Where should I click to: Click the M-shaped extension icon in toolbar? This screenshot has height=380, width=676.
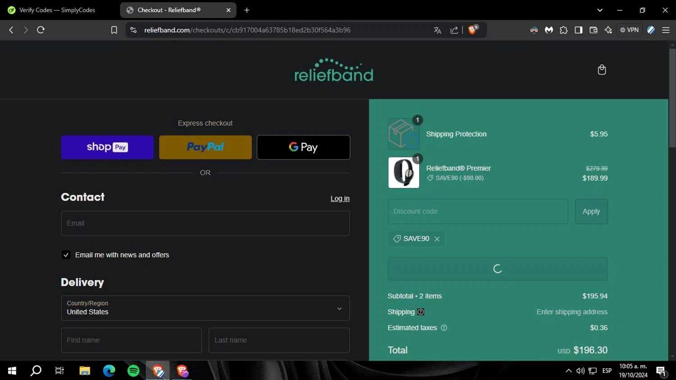548,30
